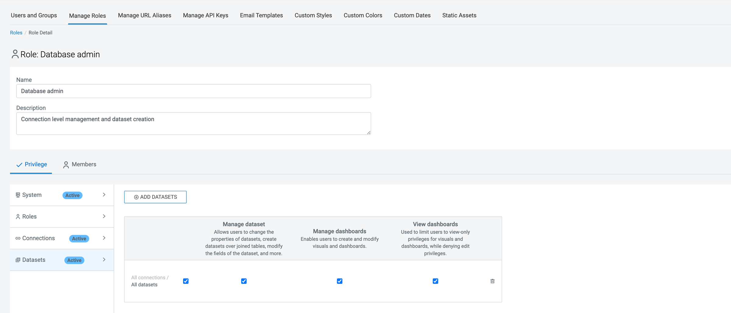Viewport: 731px width, 313px height.
Task: Click the person icon beside Members tab
Action: 66,164
